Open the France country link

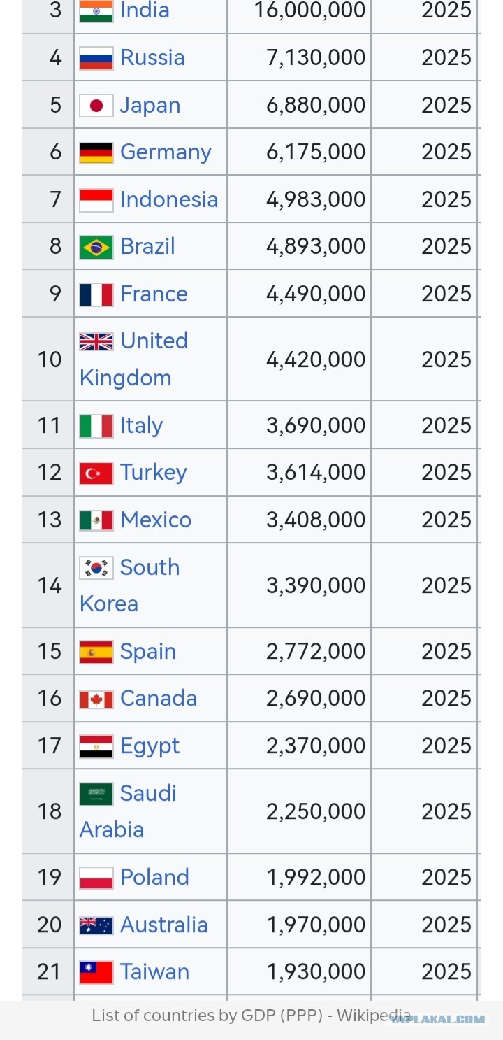pyautogui.click(x=154, y=294)
